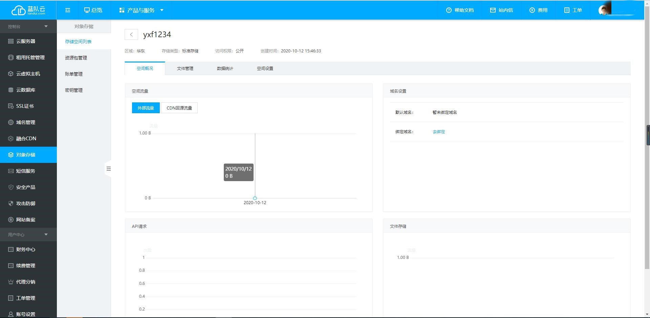650x318 pixels.
Task: Switch to 文件管理 tab
Action: point(185,68)
